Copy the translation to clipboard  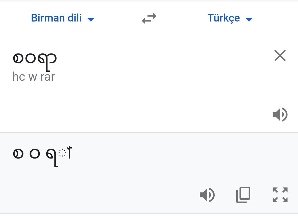pos(243,195)
